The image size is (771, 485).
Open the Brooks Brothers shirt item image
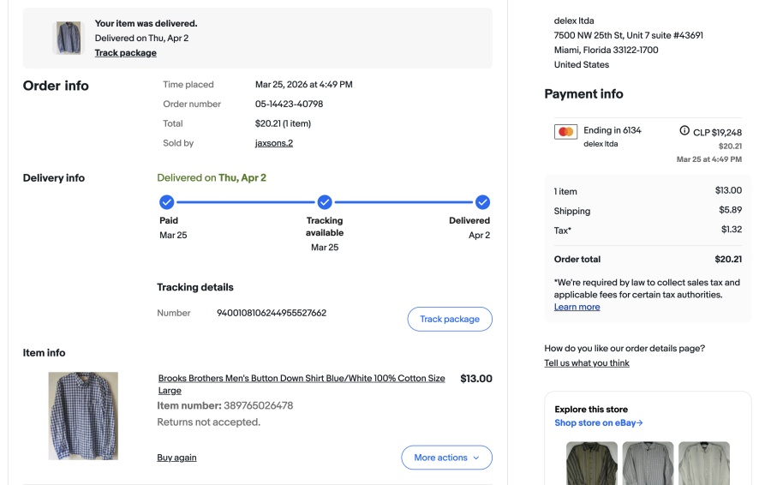click(x=83, y=416)
